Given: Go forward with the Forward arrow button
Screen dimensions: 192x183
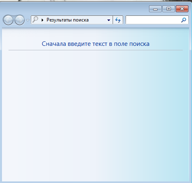Looking at the screenshot, I should (x=19, y=20).
